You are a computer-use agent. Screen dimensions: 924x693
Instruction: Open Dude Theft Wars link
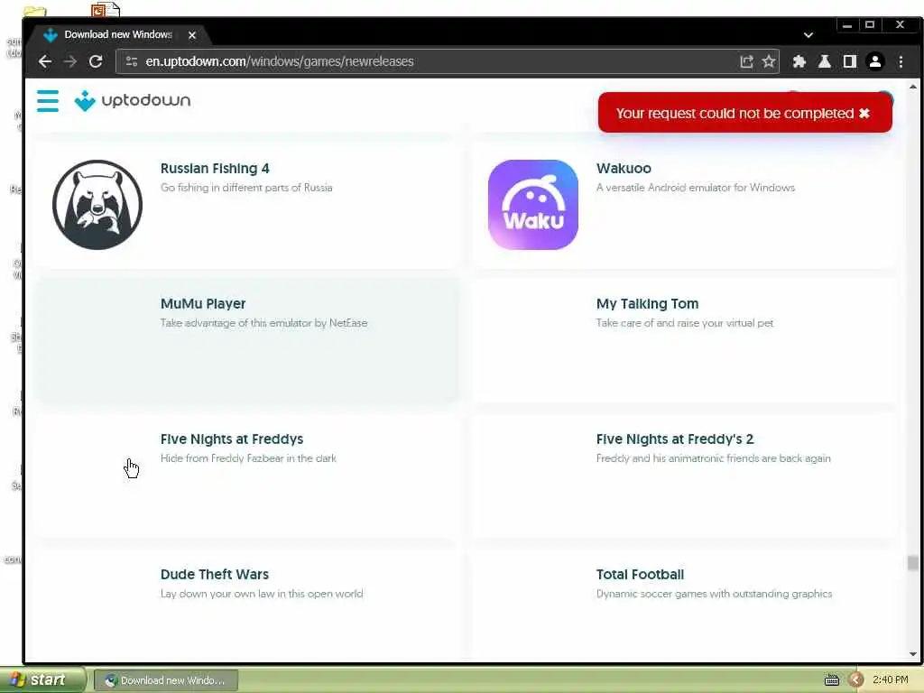215,575
